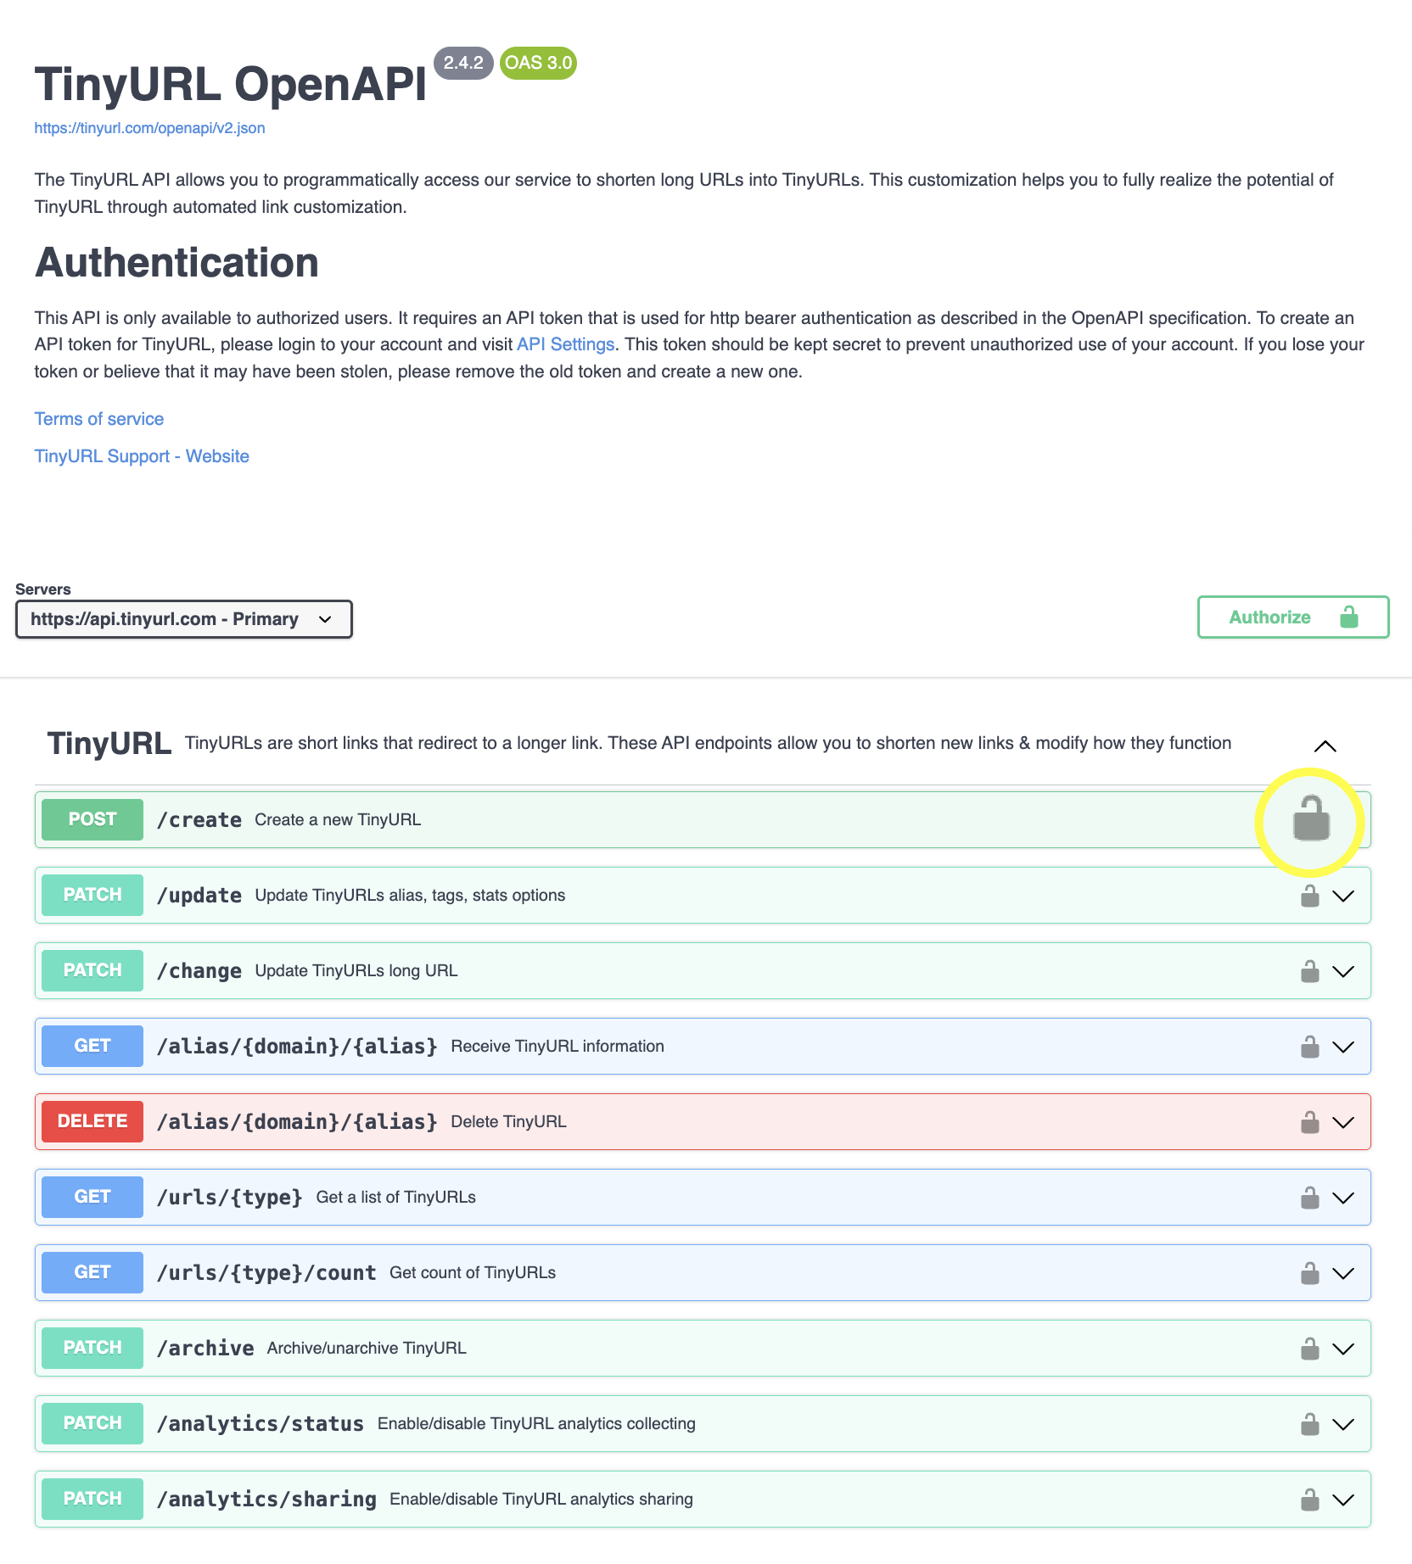This screenshot has width=1412, height=1564.
Task: Open the openapi v2.json link
Action: pyautogui.click(x=149, y=128)
